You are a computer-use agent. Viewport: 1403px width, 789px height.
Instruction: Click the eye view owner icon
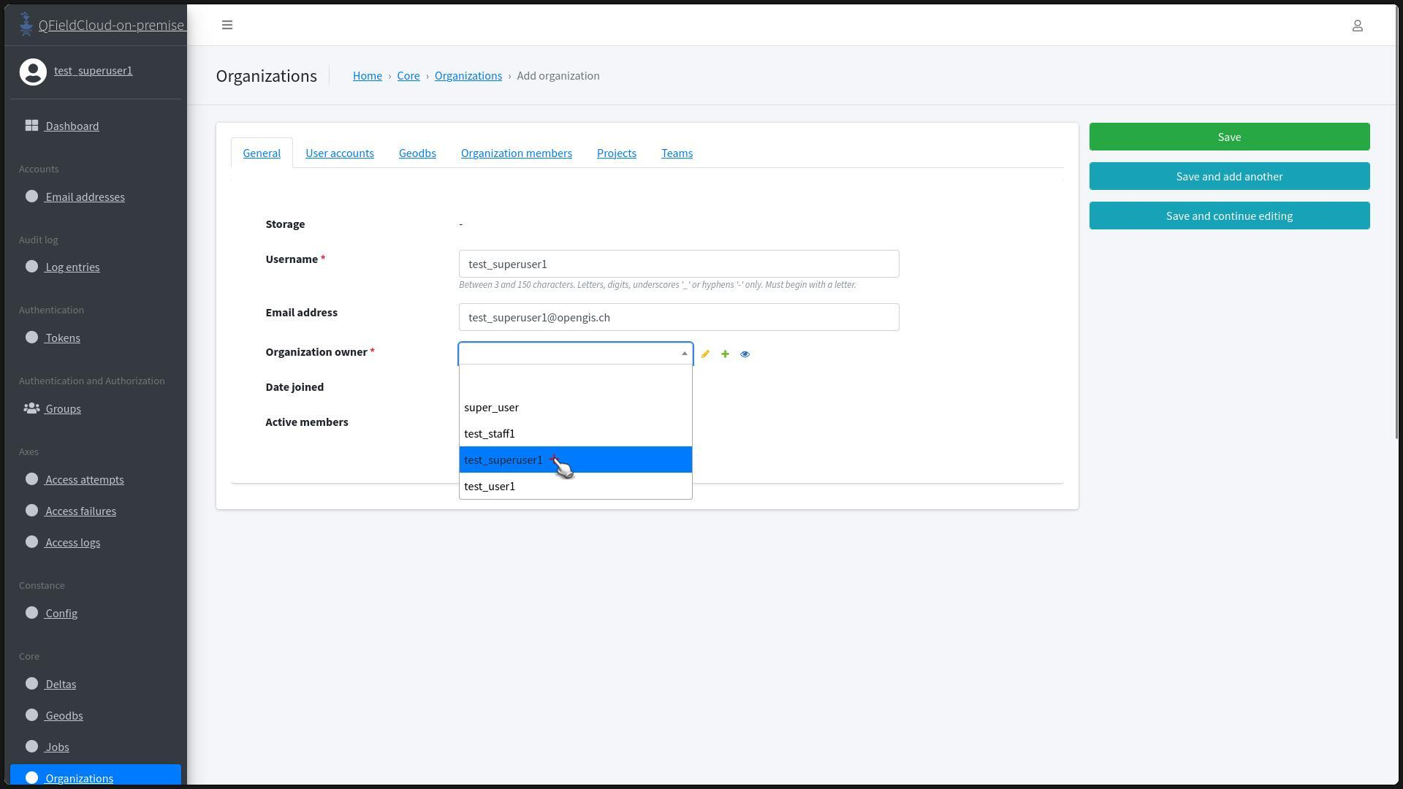tap(745, 354)
